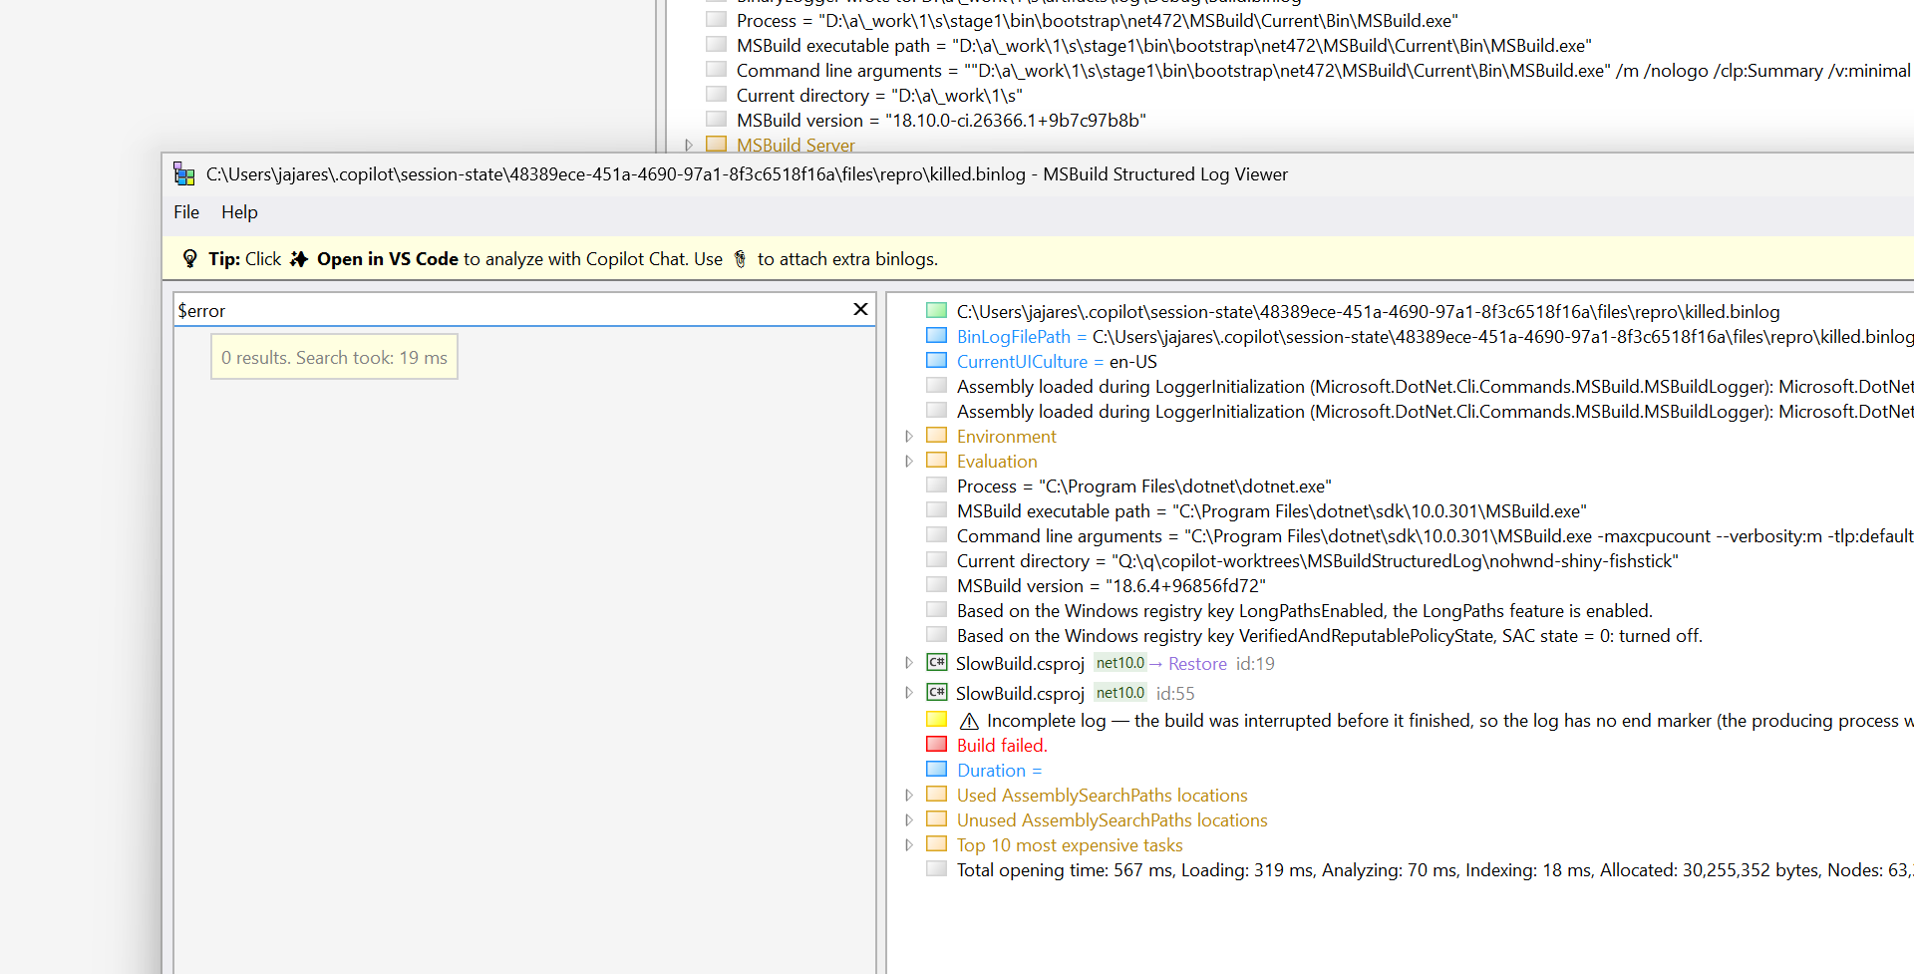Click the blue Duration property icon
This screenshot has height=974, width=1914.
[x=936, y=770]
